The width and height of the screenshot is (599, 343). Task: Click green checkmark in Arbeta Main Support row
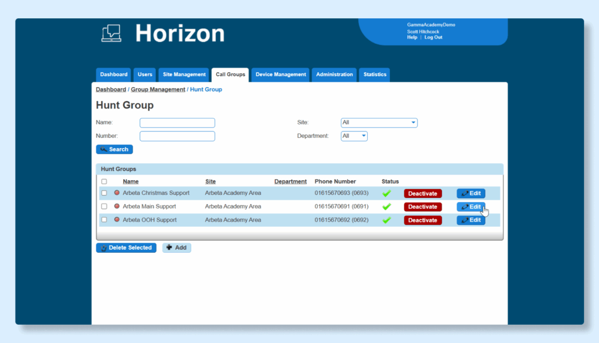pos(387,206)
